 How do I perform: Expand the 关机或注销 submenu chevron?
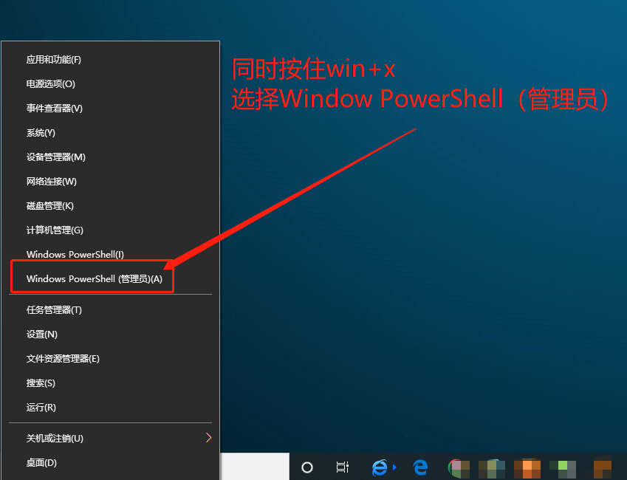coord(208,438)
